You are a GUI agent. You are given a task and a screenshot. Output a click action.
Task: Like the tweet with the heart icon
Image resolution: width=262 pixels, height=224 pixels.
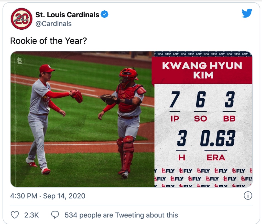pyautogui.click(x=15, y=215)
